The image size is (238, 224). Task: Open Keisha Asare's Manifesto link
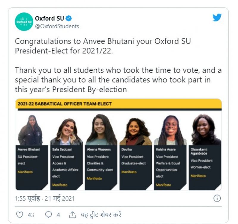163,185
